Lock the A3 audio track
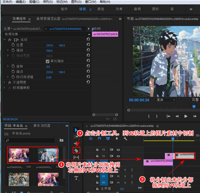The height and width of the screenshot is (193, 200). pyautogui.click(x=97, y=182)
